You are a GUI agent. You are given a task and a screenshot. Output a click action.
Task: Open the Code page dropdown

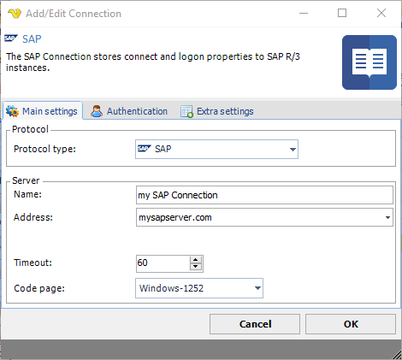(x=257, y=288)
